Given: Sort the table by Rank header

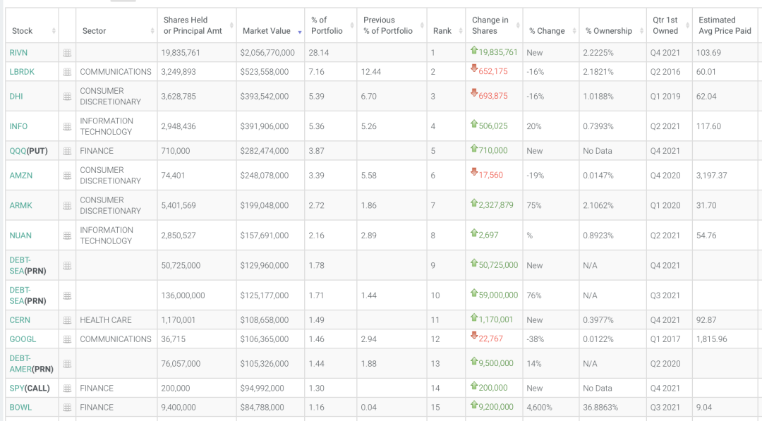Looking at the screenshot, I should (446, 25).
